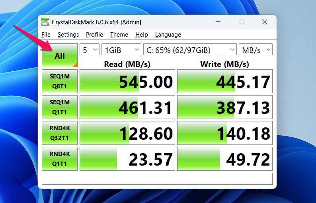Open the MB/s unit dropdown
Image resolution: width=316 pixels, height=203 pixels.
pos(256,50)
